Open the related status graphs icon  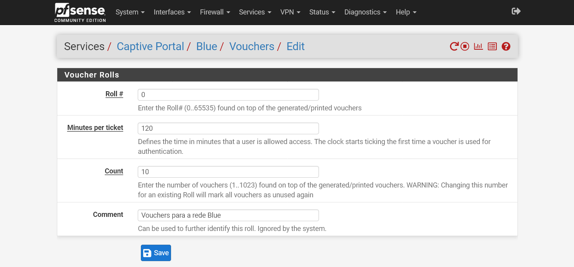[x=478, y=46]
